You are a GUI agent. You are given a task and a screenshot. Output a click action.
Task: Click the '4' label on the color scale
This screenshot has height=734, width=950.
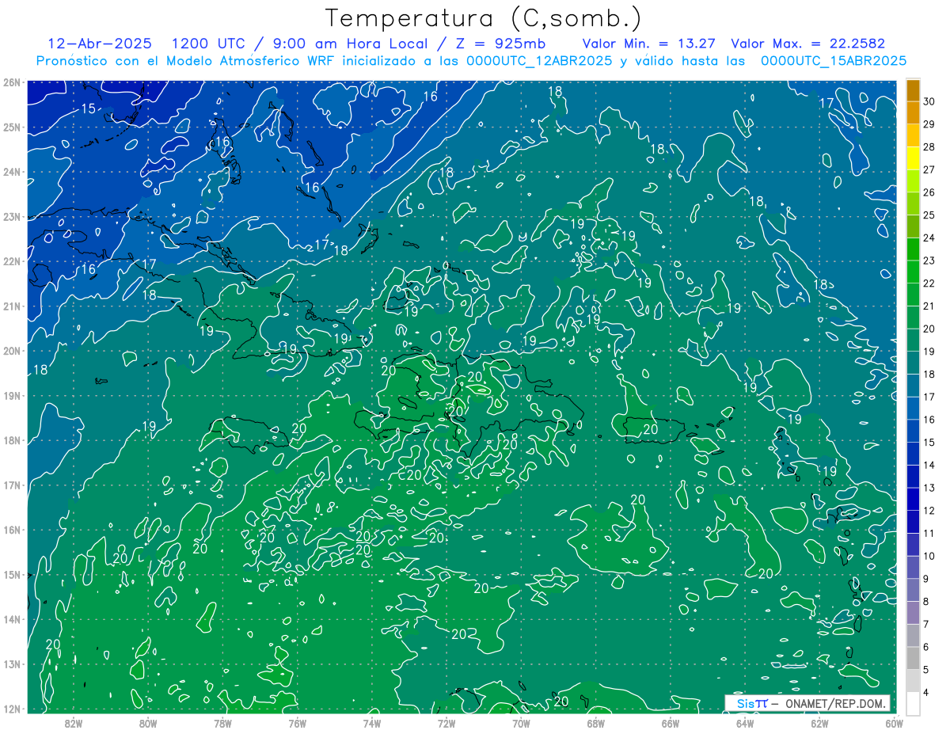(926, 693)
